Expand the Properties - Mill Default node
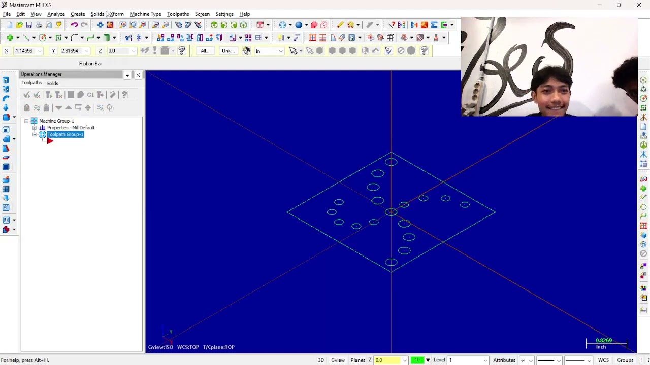 [35, 128]
